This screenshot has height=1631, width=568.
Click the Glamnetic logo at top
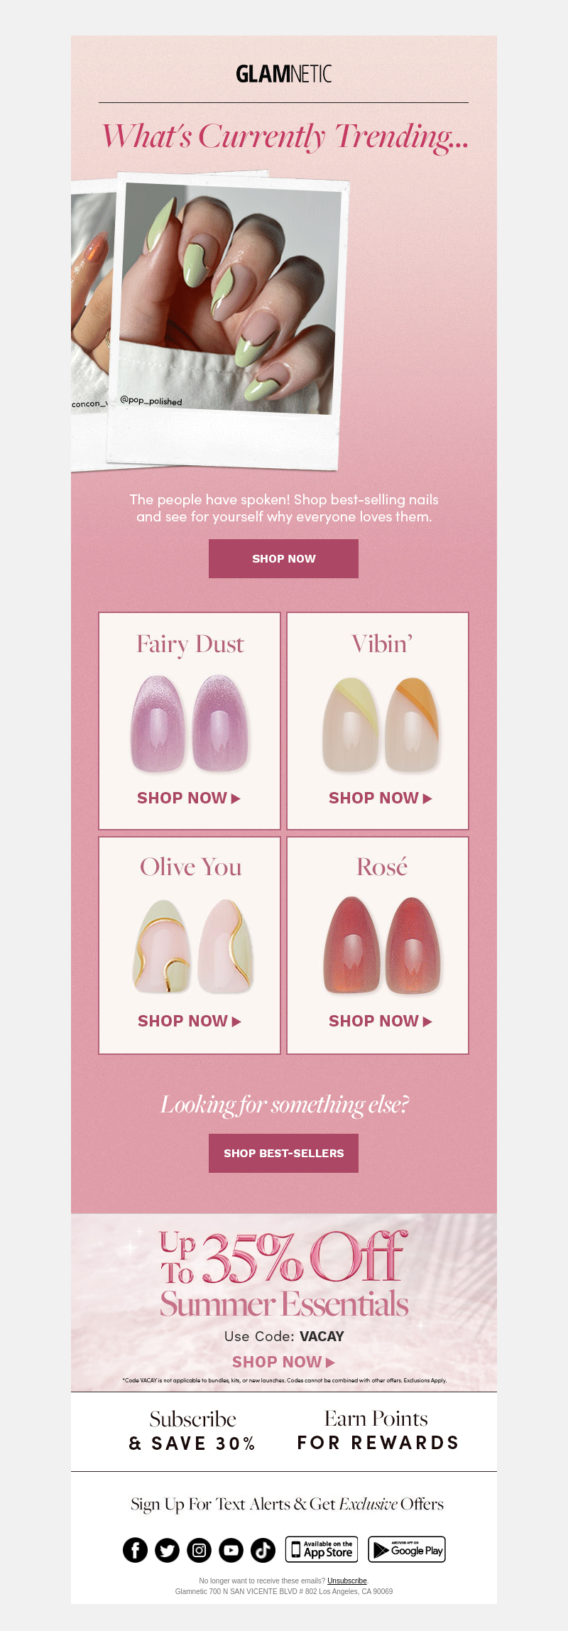click(284, 74)
